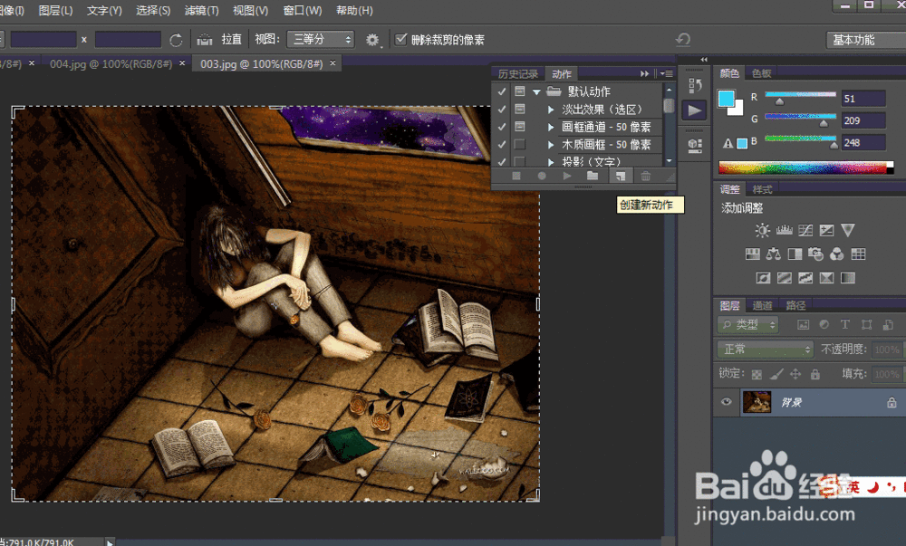
Task: Add a Vibrance adjustment
Action: pos(848,230)
